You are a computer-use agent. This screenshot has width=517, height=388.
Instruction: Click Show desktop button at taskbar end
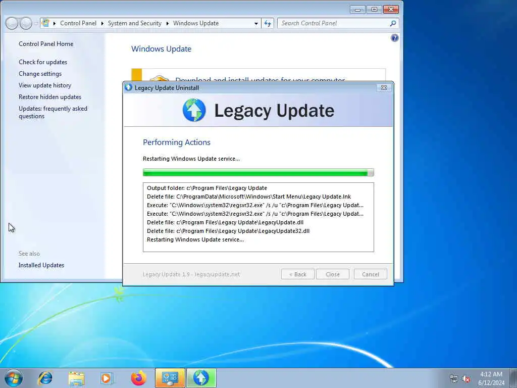(x=513, y=378)
